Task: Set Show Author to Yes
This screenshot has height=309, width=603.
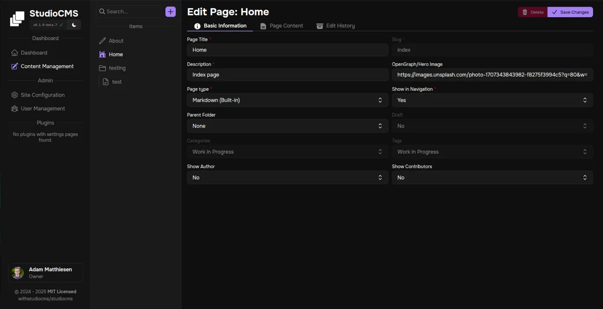Action: pos(287,177)
